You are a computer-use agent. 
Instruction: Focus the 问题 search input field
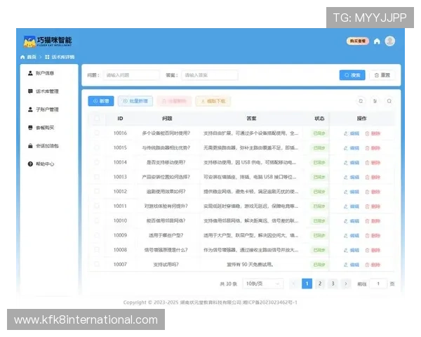click(131, 75)
